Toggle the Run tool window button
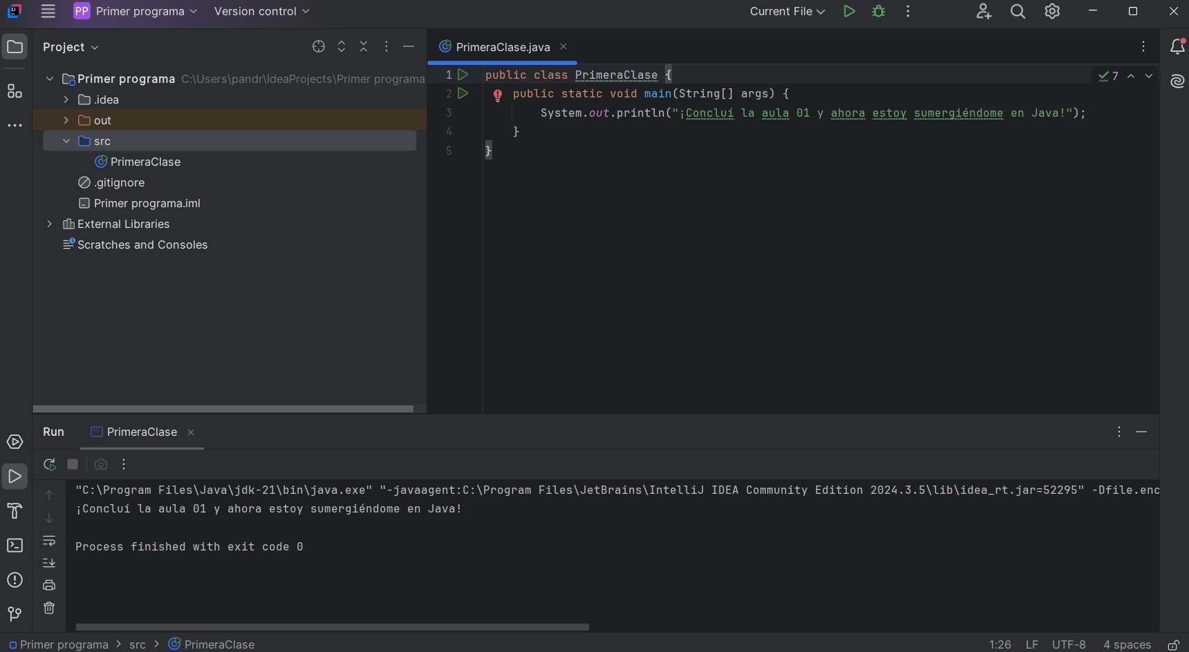The width and height of the screenshot is (1189, 652). click(x=15, y=477)
